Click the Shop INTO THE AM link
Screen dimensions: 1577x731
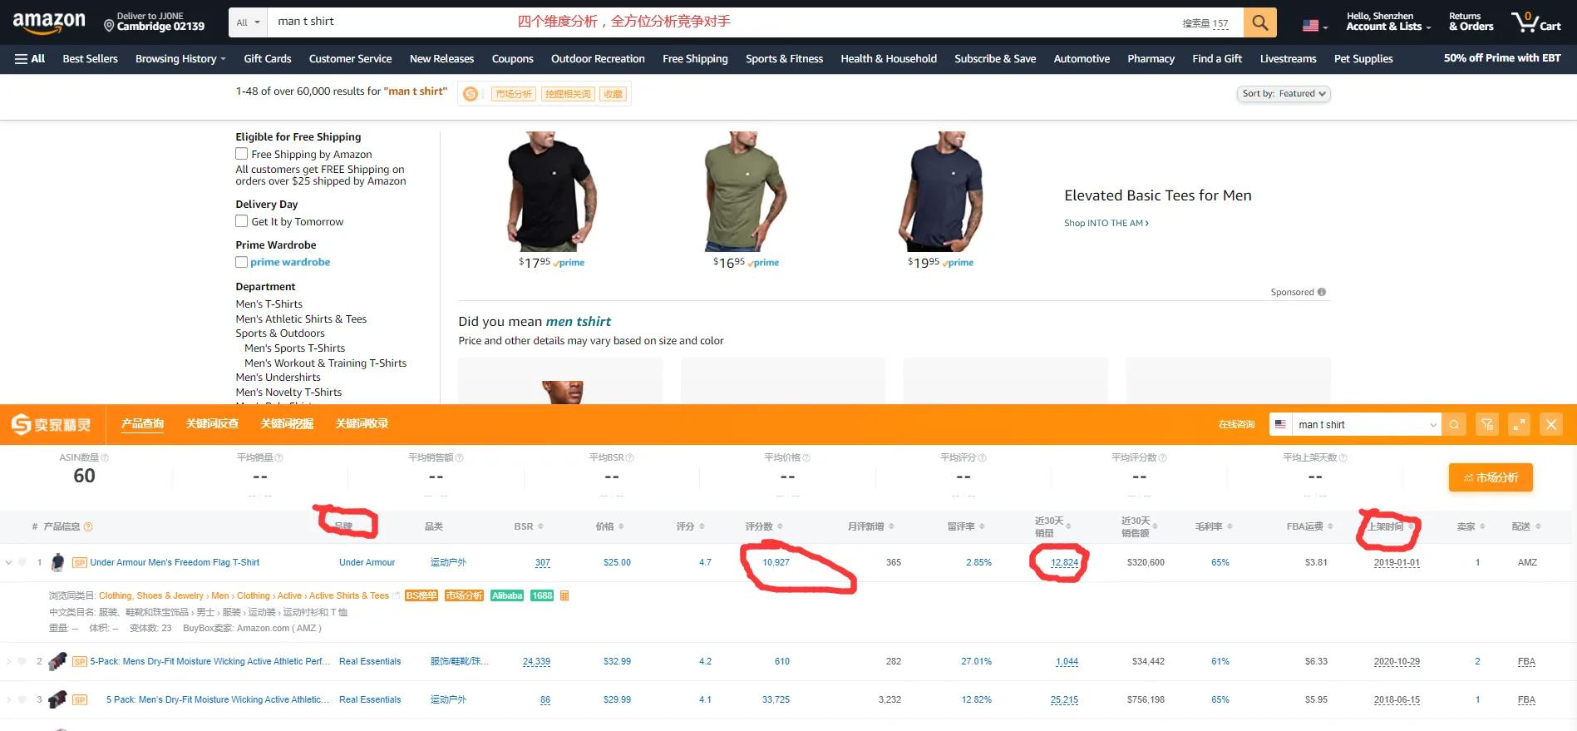point(1106,223)
